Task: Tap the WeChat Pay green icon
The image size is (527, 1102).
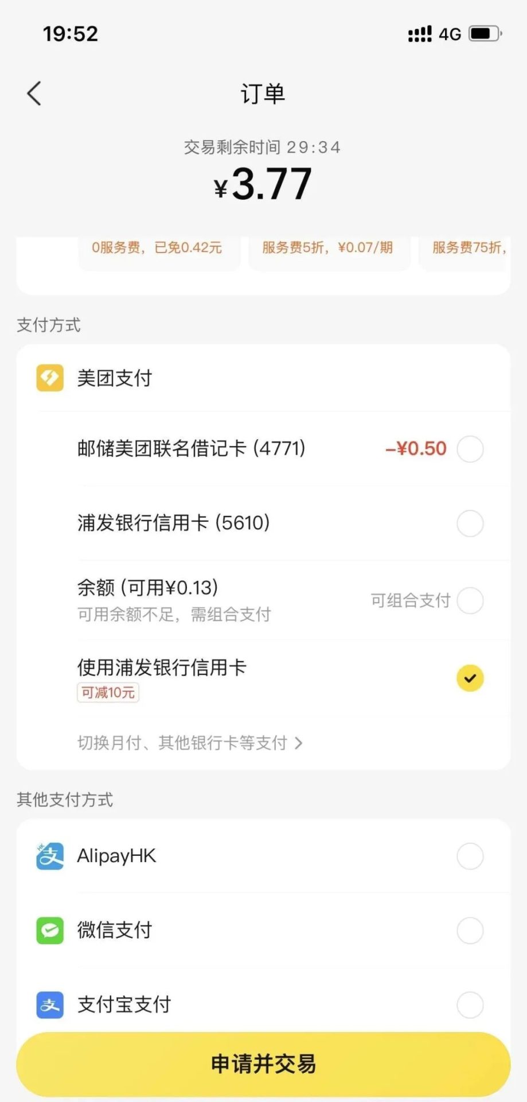Action: coord(50,930)
